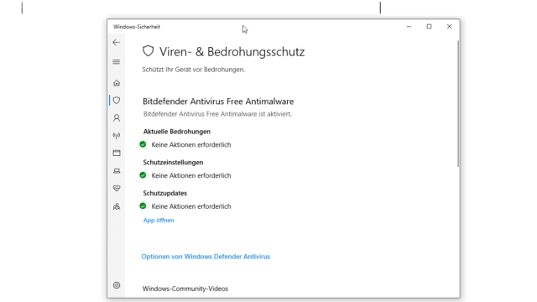Open Family options icon
The image size is (537, 302).
pyautogui.click(x=117, y=206)
